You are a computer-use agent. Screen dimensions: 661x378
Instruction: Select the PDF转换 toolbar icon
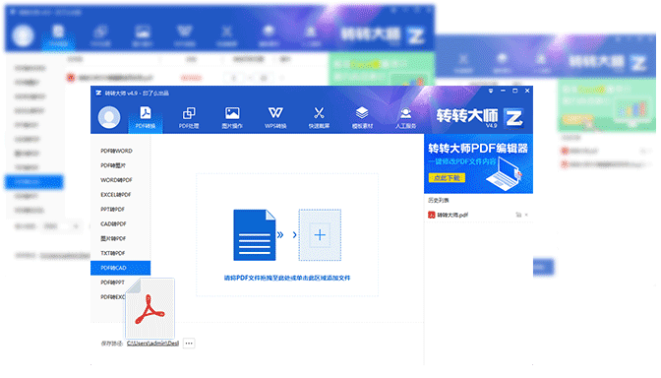click(x=146, y=117)
